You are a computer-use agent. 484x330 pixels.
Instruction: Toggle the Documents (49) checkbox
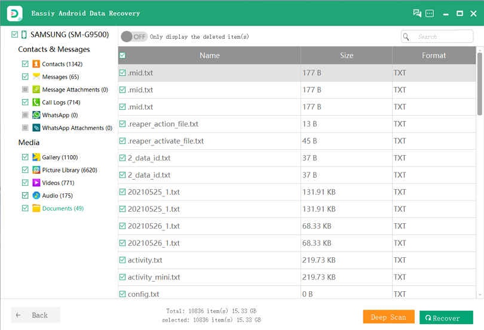pyautogui.click(x=25, y=208)
